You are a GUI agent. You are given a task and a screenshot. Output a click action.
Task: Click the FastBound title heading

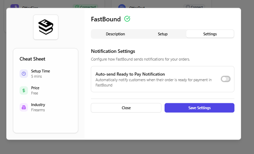click(106, 19)
